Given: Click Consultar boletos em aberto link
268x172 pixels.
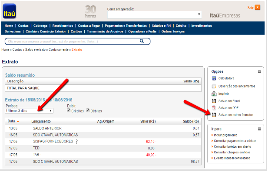Looking at the screenshot, I should [232, 146].
